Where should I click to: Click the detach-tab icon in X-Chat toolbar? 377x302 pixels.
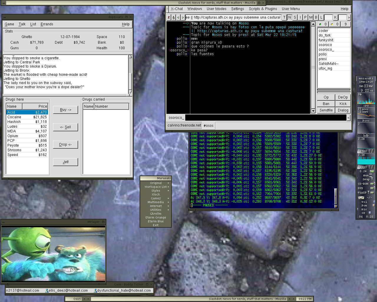[173, 17]
